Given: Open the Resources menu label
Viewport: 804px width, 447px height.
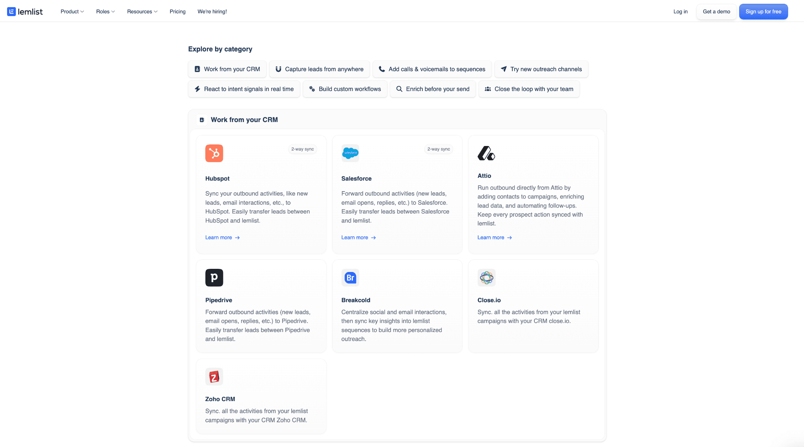Looking at the screenshot, I should click(139, 12).
